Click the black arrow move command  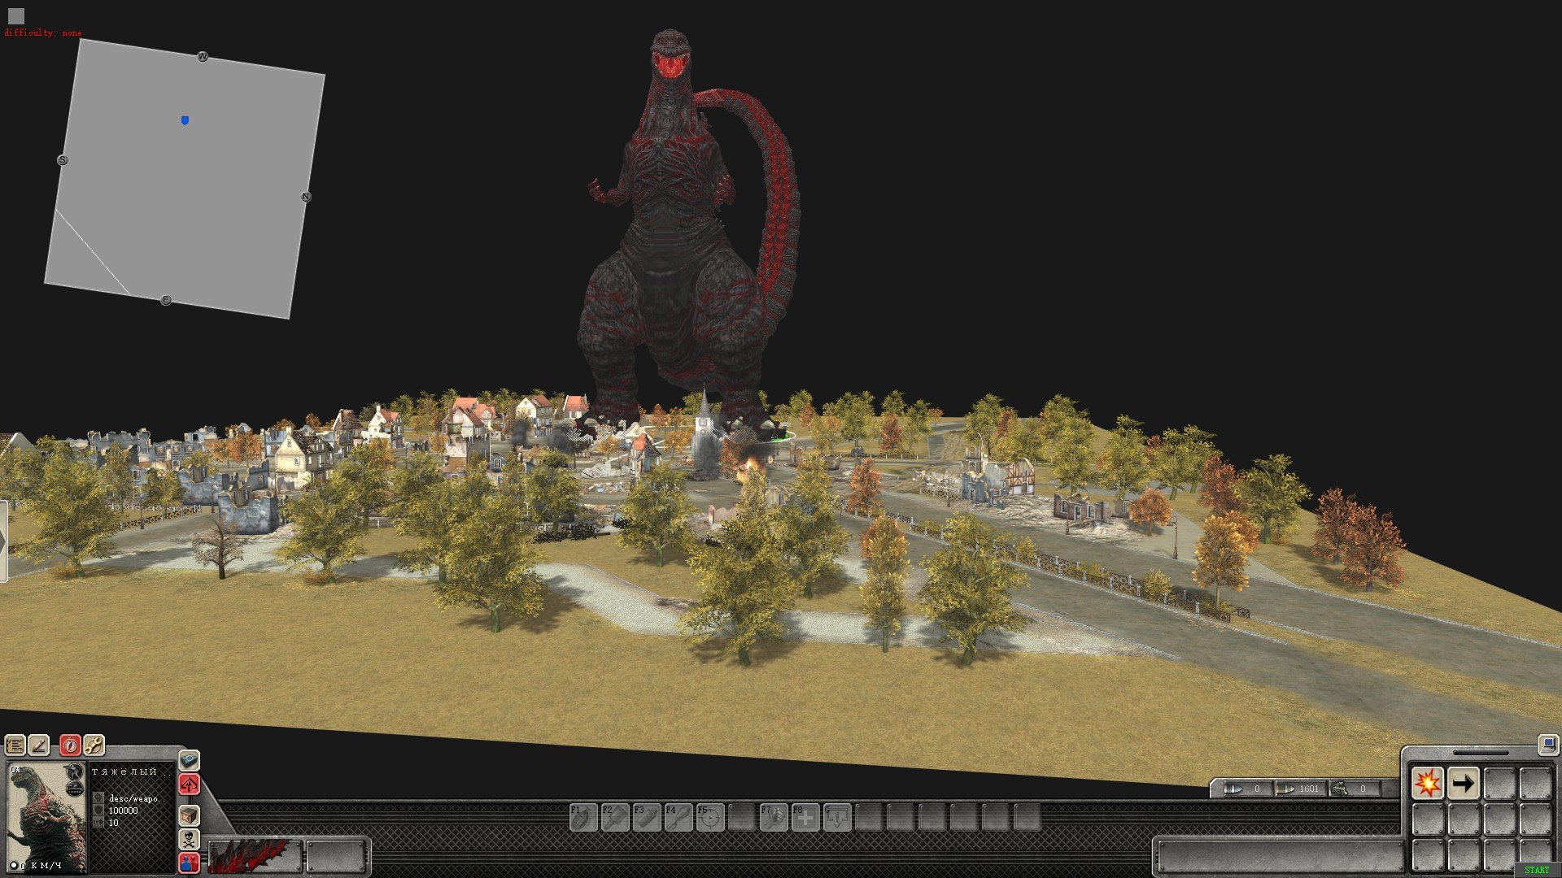pyautogui.click(x=1463, y=784)
